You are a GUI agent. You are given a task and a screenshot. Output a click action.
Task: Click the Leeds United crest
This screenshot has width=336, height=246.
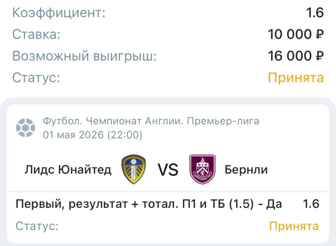[133, 169]
